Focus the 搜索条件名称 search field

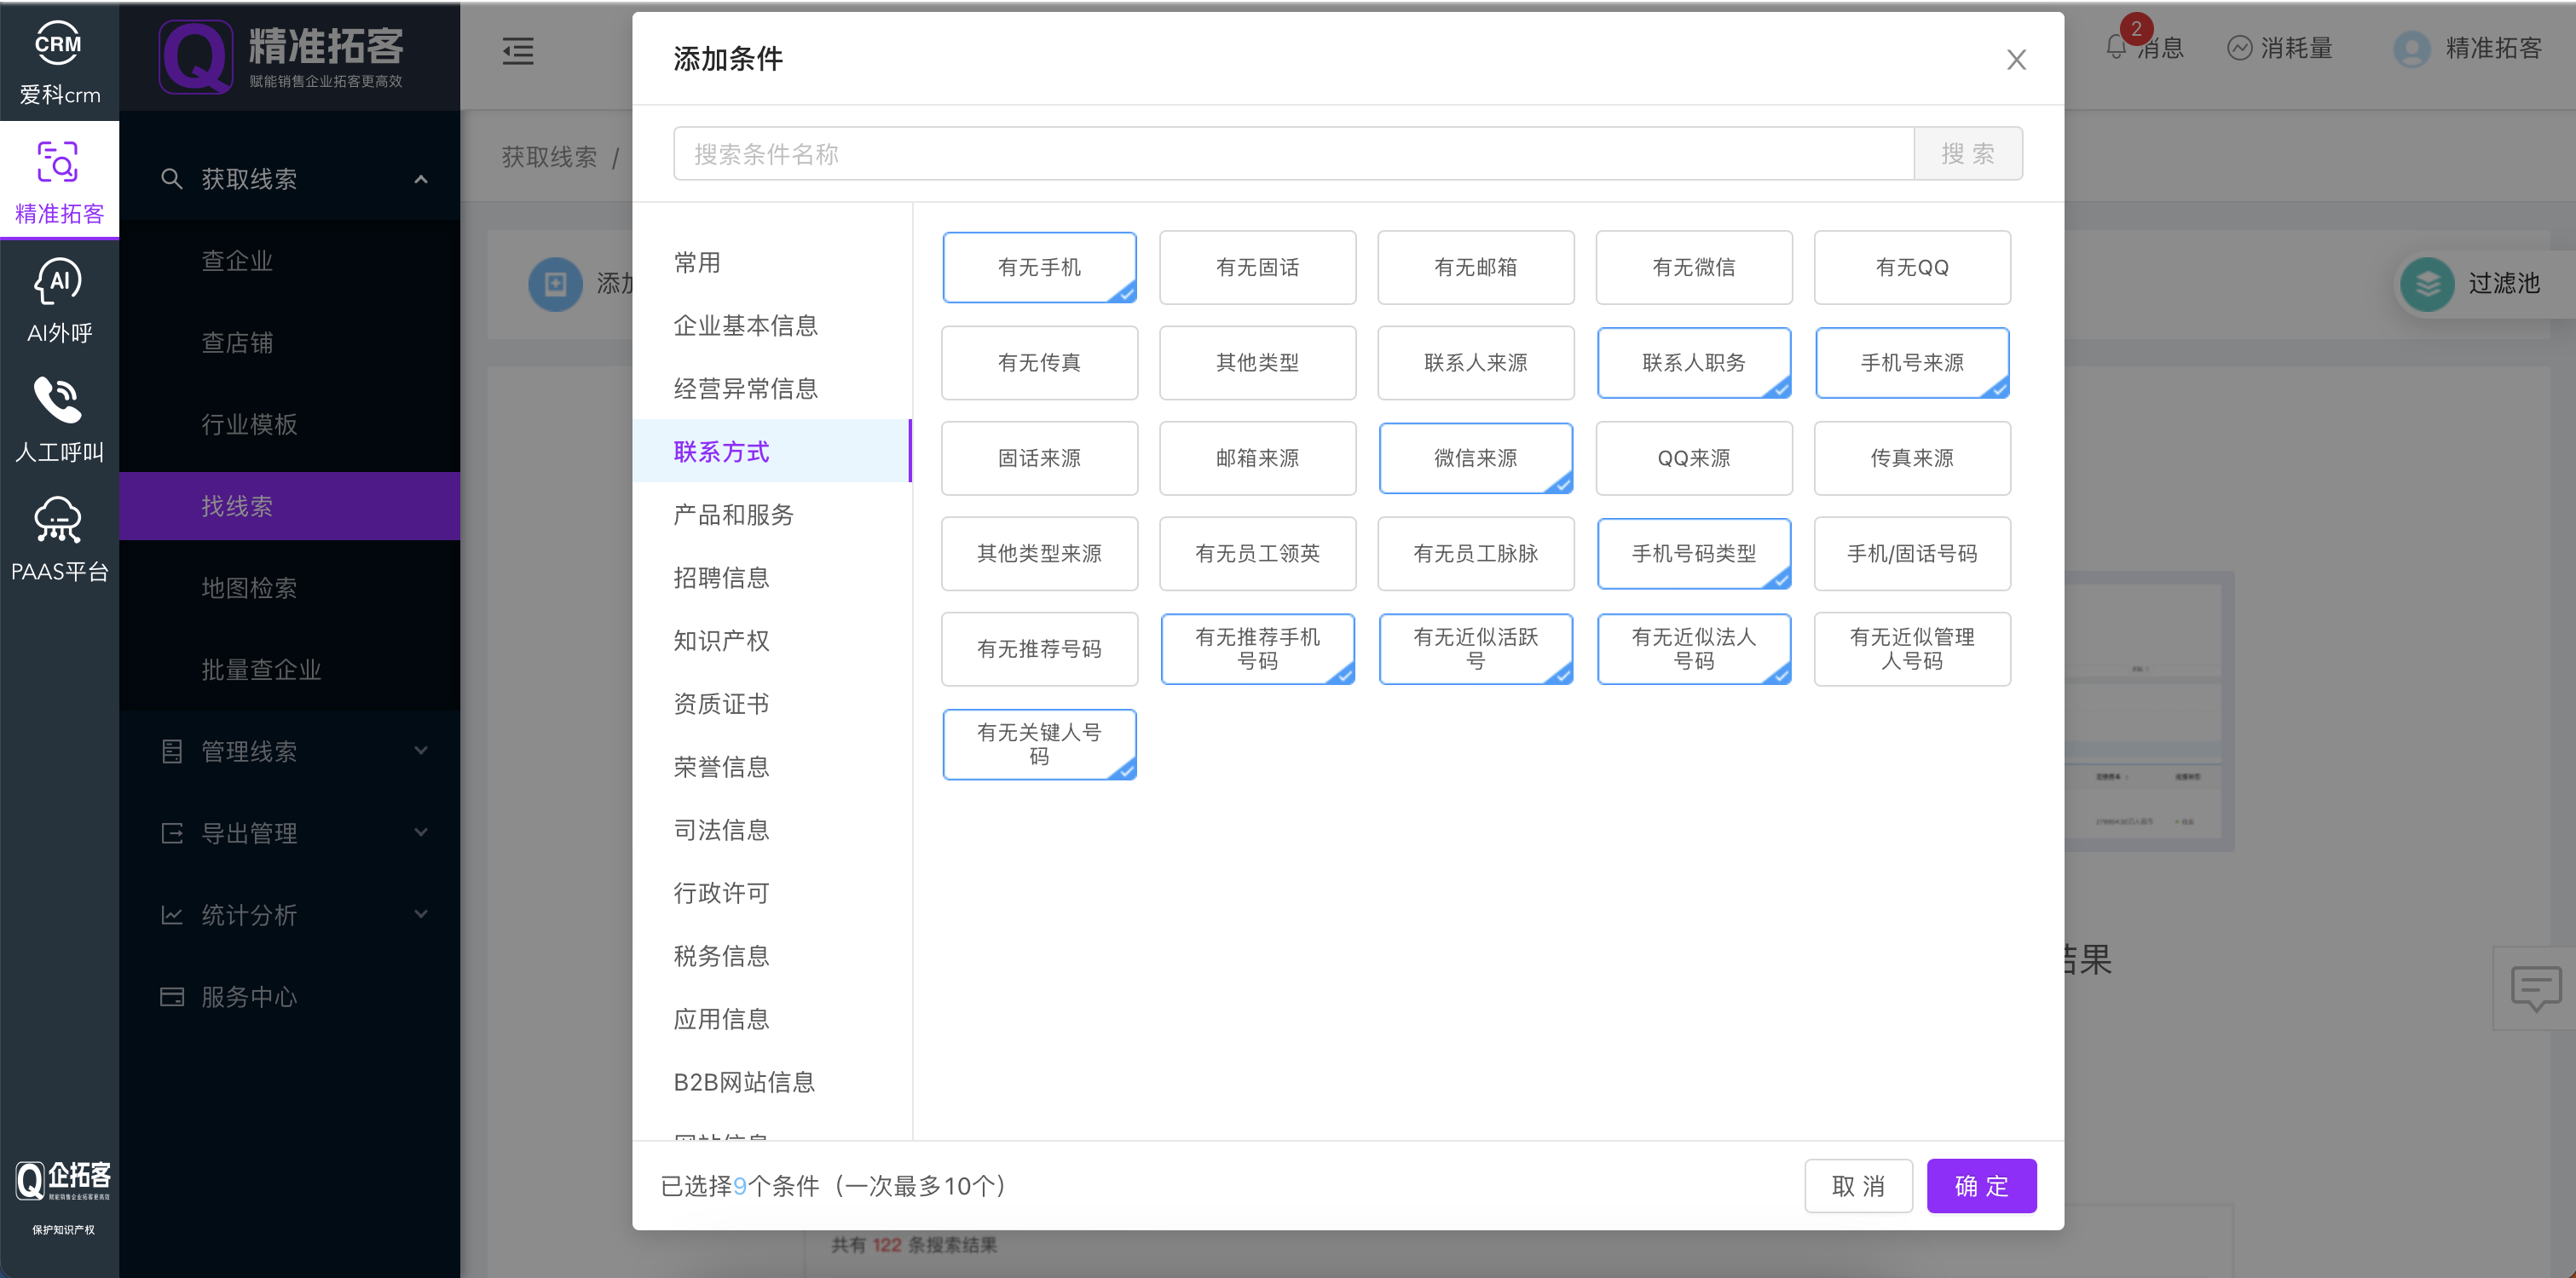point(1292,154)
